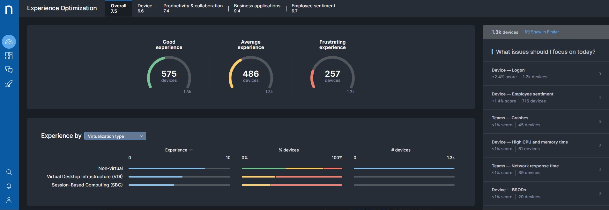
Task: Click the Show in Finder link
Action: pos(542,32)
